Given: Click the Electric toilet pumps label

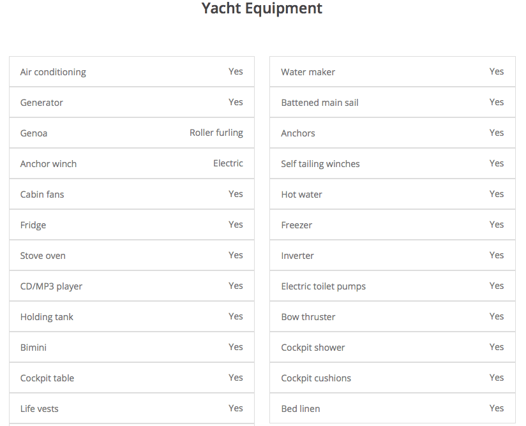Looking at the screenshot, I should click(x=323, y=286).
